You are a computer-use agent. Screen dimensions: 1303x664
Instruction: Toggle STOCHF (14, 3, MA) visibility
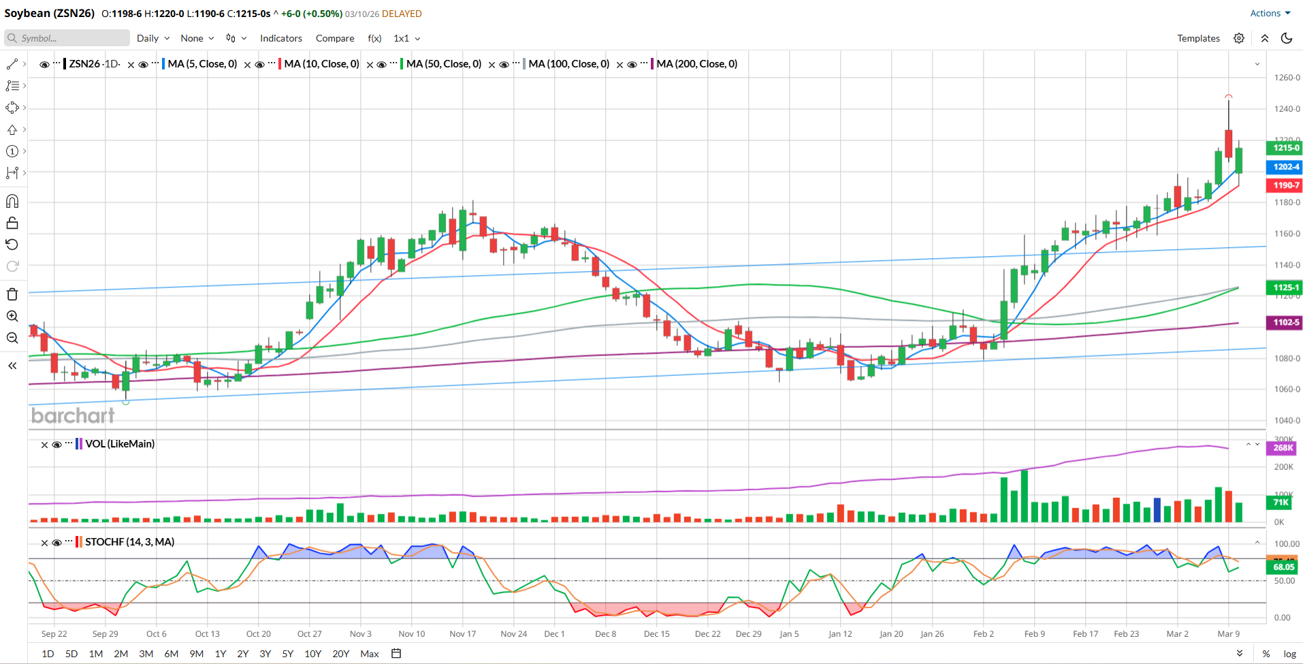click(x=57, y=543)
